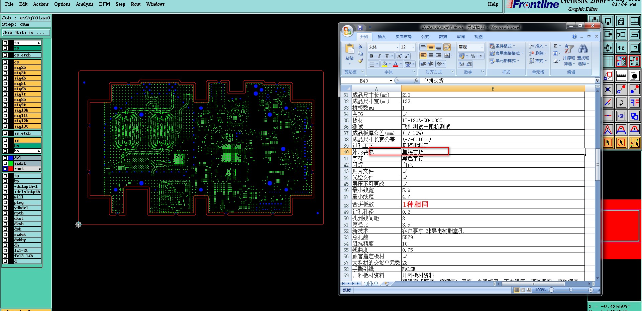Select the fz13-14b layer name

tap(27, 256)
